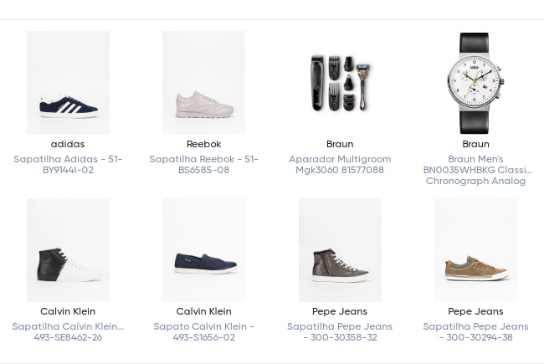
Task: Open link Sapatilha Adidas - 51-BY9144I-02
Action: 68,165
